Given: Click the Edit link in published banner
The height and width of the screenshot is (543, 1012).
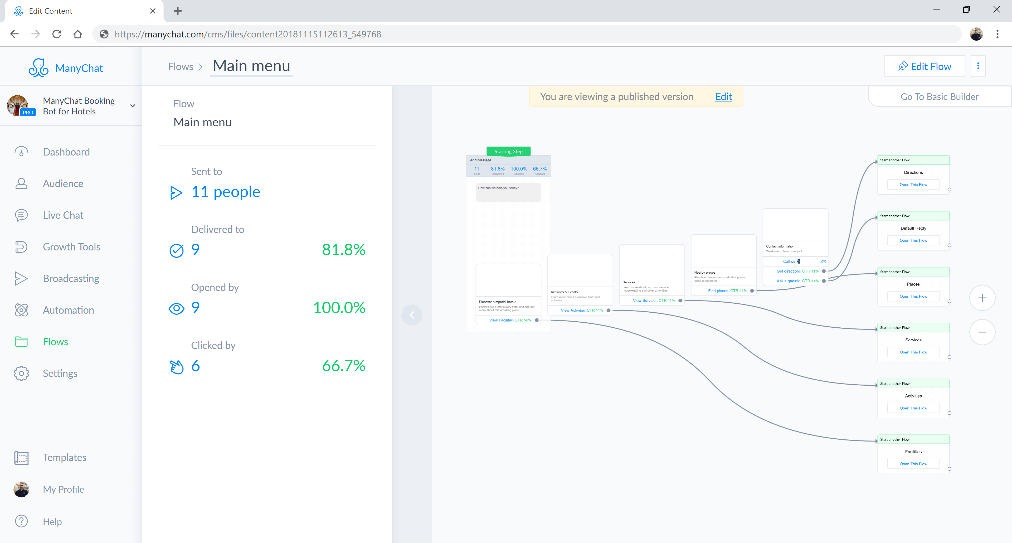Looking at the screenshot, I should (x=723, y=97).
